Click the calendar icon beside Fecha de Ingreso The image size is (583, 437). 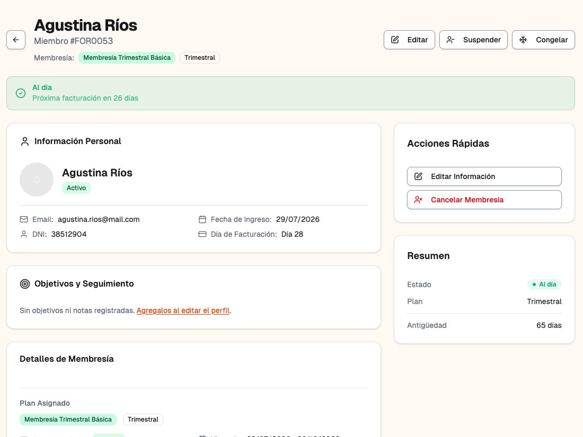pos(202,220)
